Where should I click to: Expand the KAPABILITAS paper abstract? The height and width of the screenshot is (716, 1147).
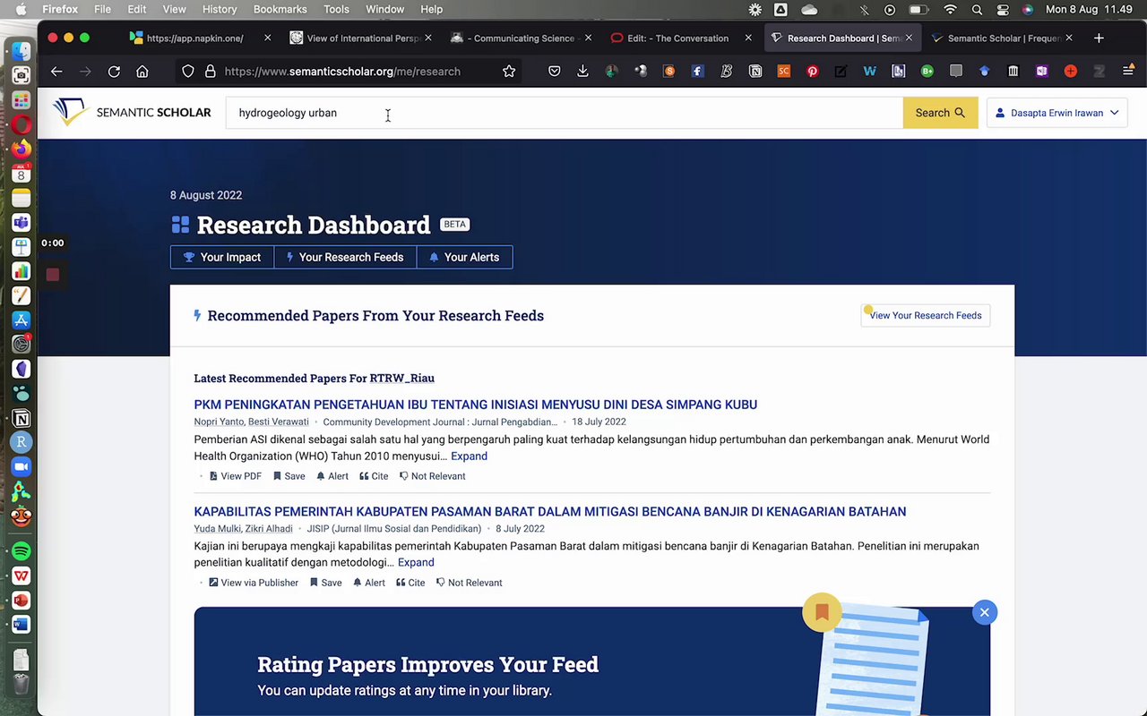(x=416, y=563)
